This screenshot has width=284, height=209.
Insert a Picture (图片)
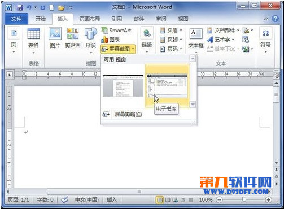(55, 38)
